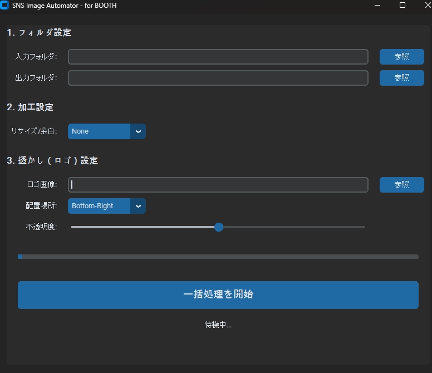This screenshot has height=373, width=432.
Task: Expand the None dropdown arrow
Action: (138, 131)
